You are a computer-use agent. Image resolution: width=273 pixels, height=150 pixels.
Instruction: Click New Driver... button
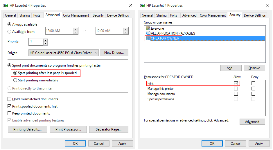pos(114,53)
